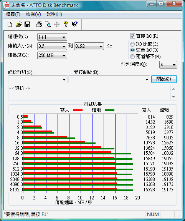Click the window resize grip corner
The image size is (185, 221).
click(180, 216)
